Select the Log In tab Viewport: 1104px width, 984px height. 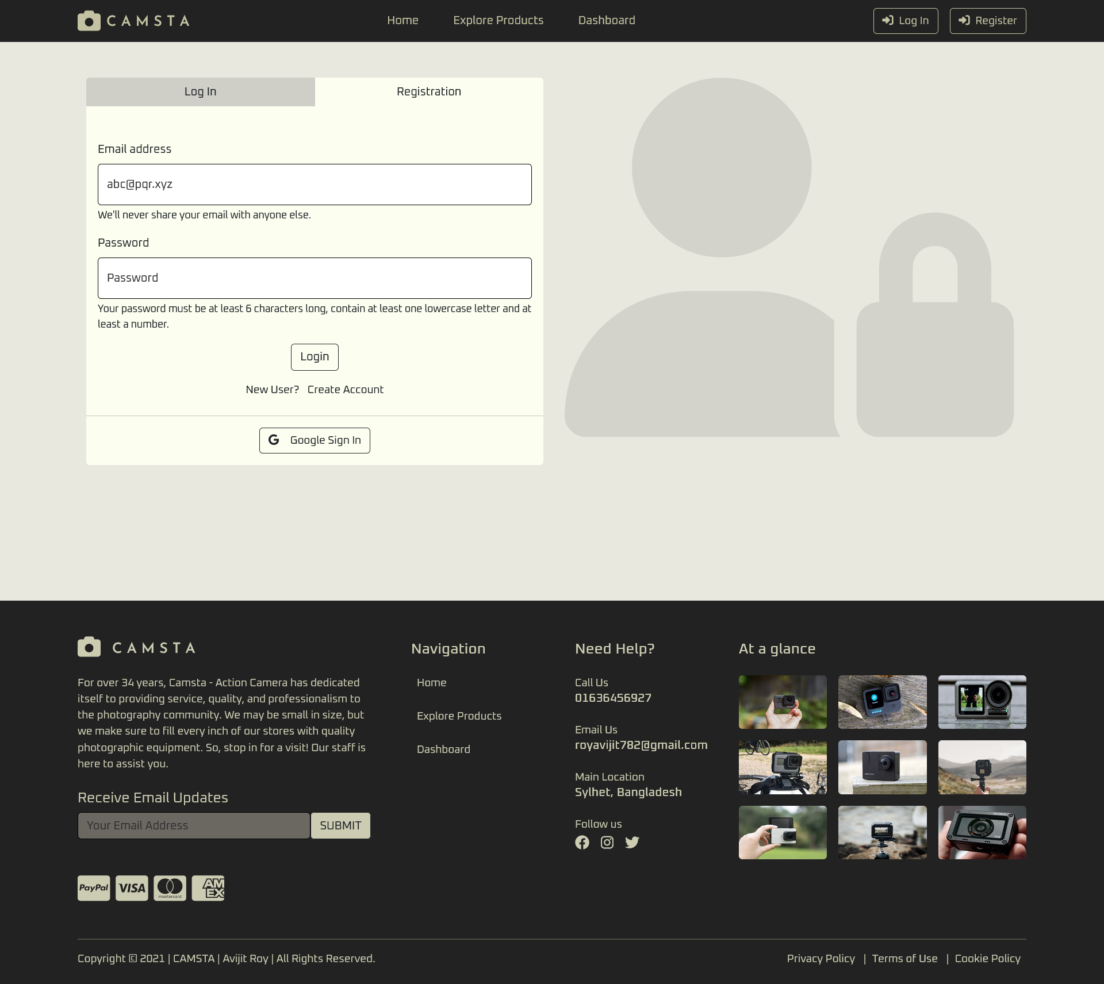click(200, 92)
